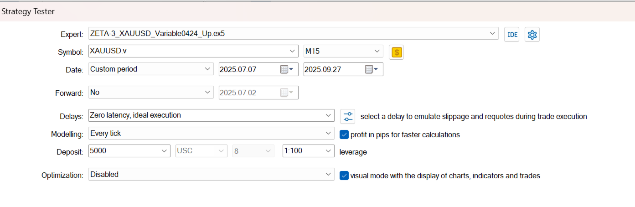Image resolution: width=635 pixels, height=207 pixels.
Task: Toggle profit in pips for faster calculations
Action: point(344,135)
